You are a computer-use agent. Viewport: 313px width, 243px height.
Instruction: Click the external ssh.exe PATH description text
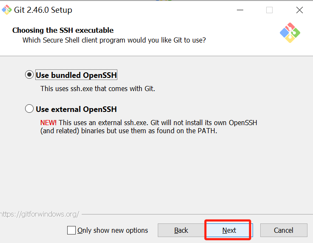(x=149, y=127)
